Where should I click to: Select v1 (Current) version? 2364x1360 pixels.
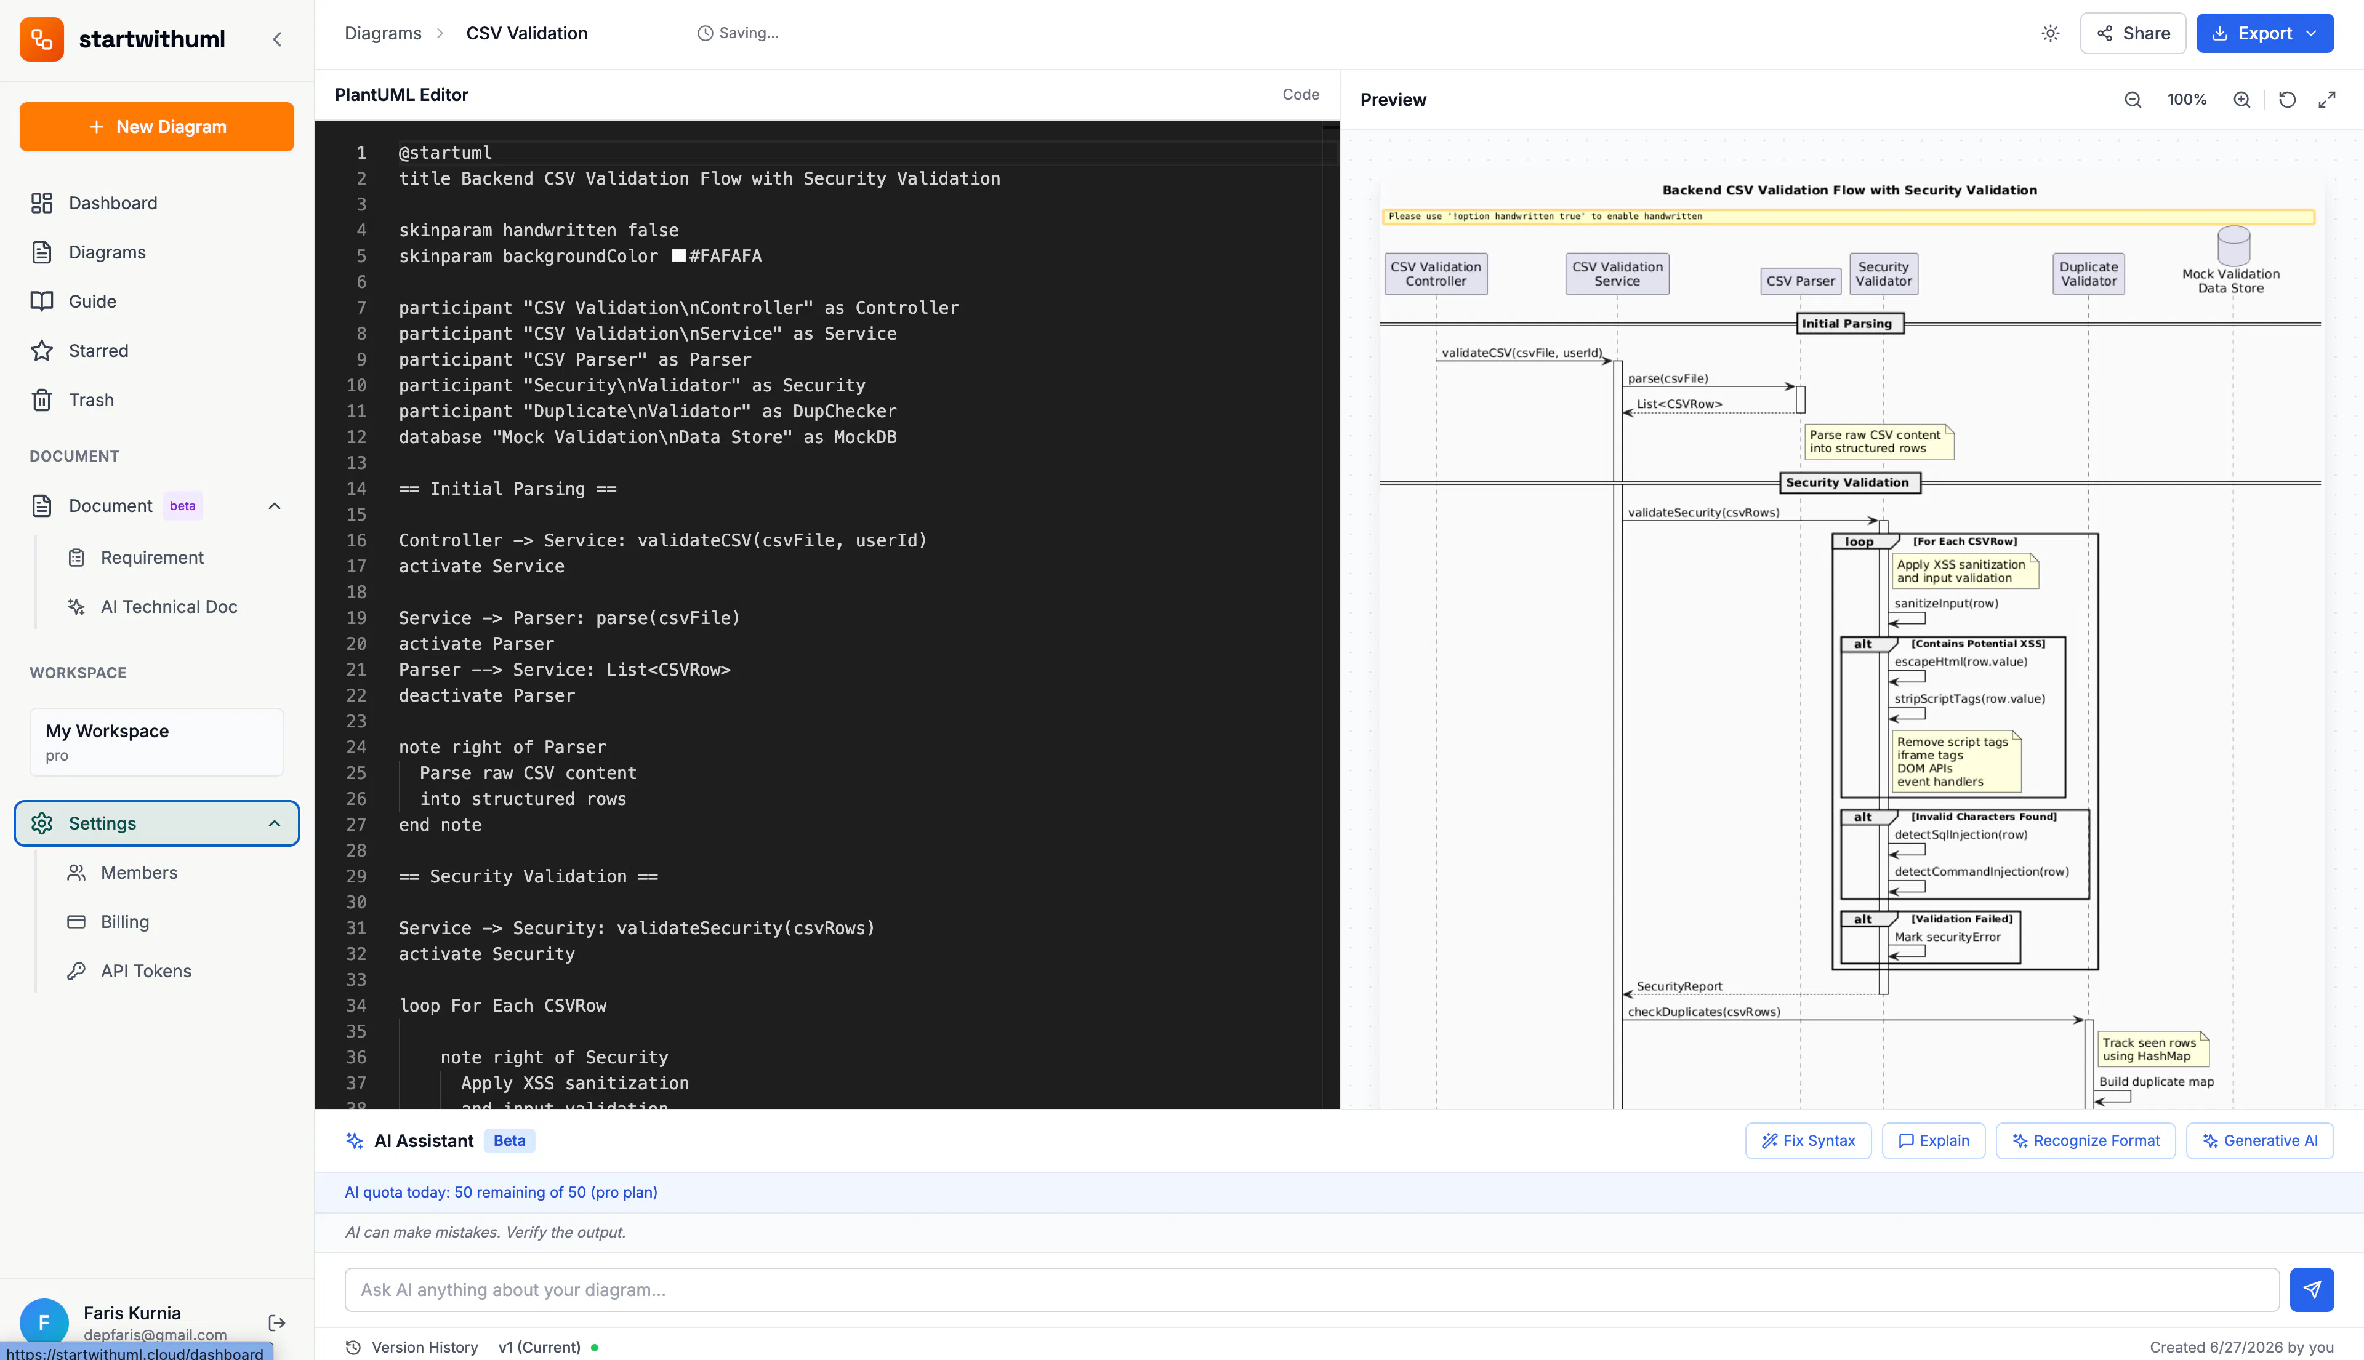point(539,1347)
